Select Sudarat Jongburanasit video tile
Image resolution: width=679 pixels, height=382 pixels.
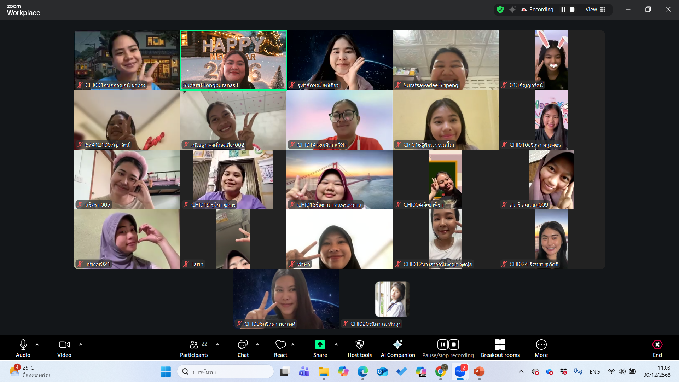pyautogui.click(x=233, y=60)
